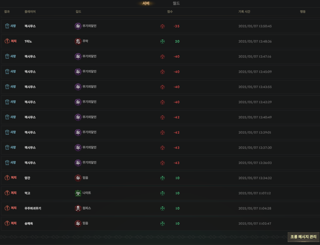Click the guild emblem in the 12:45:09 row
Screen dimensions: 320x245
[x=78, y=72]
